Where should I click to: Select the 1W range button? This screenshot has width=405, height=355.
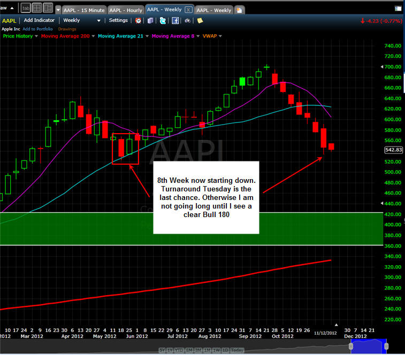(216, 350)
